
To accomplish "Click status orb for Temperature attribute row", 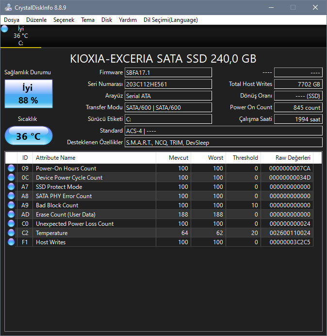I will [x=11, y=233].
